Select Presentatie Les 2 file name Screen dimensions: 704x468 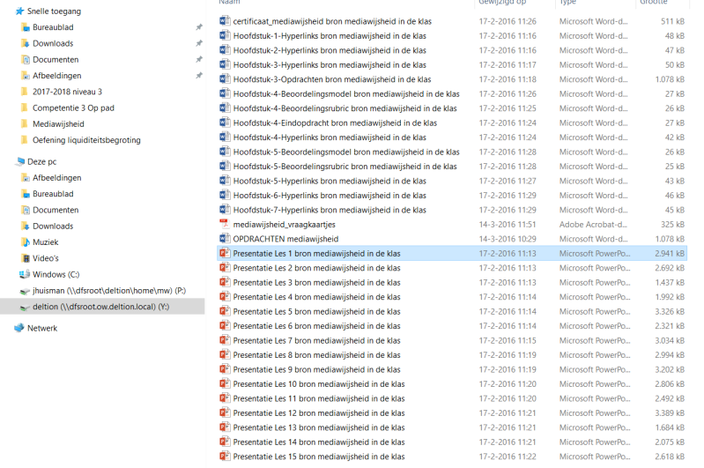click(316, 268)
